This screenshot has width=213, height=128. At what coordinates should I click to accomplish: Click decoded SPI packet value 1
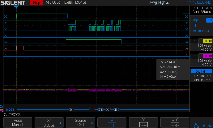pyautogui.click(x=92, y=110)
